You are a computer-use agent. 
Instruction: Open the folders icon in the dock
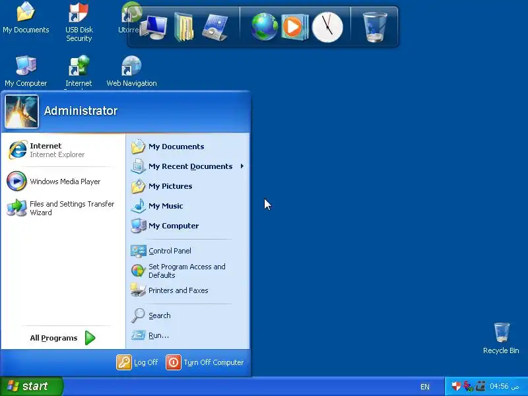pos(184,27)
